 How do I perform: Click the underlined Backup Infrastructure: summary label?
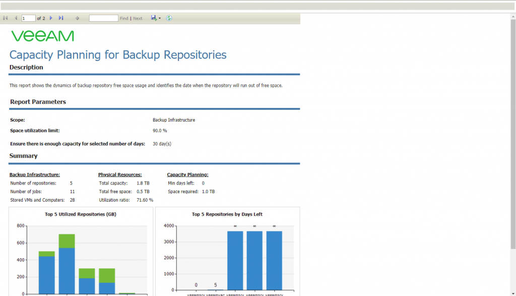[35, 174]
